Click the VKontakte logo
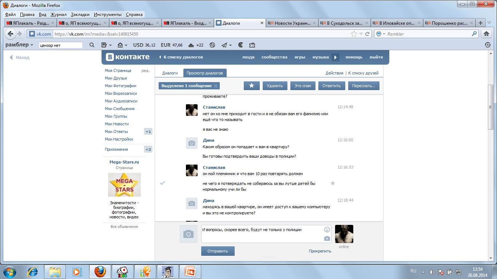497x279 pixels. 128,57
